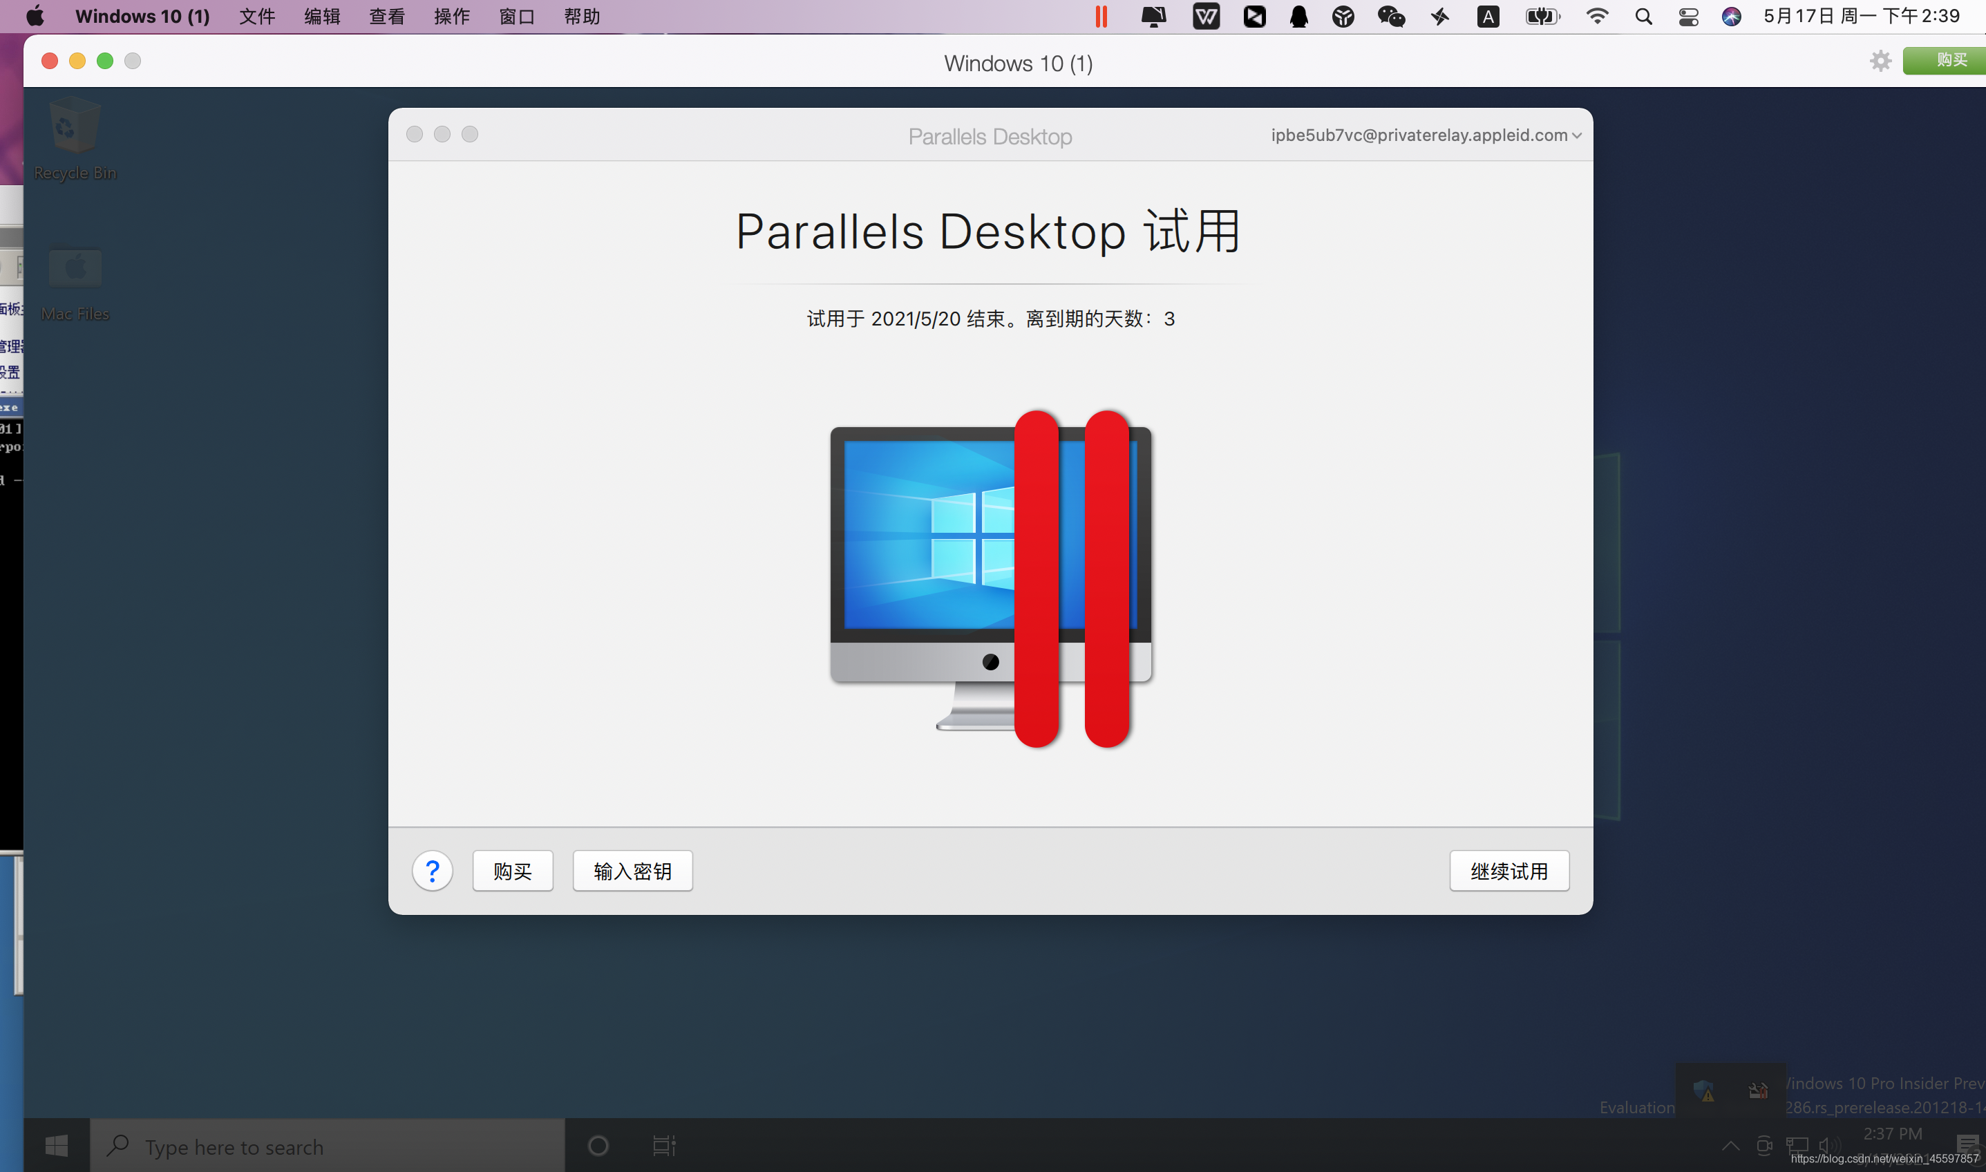
Task: Open the Windows 10 (1) app menu
Action: point(142,17)
